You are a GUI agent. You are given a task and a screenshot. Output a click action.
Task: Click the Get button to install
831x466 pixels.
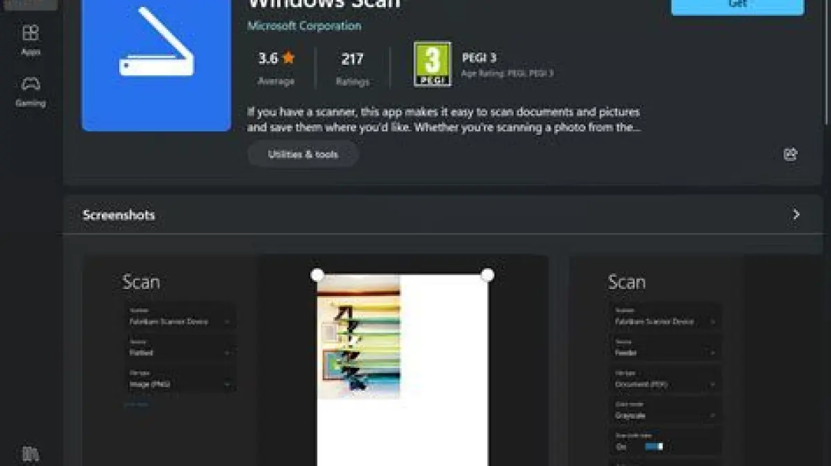[x=738, y=6]
